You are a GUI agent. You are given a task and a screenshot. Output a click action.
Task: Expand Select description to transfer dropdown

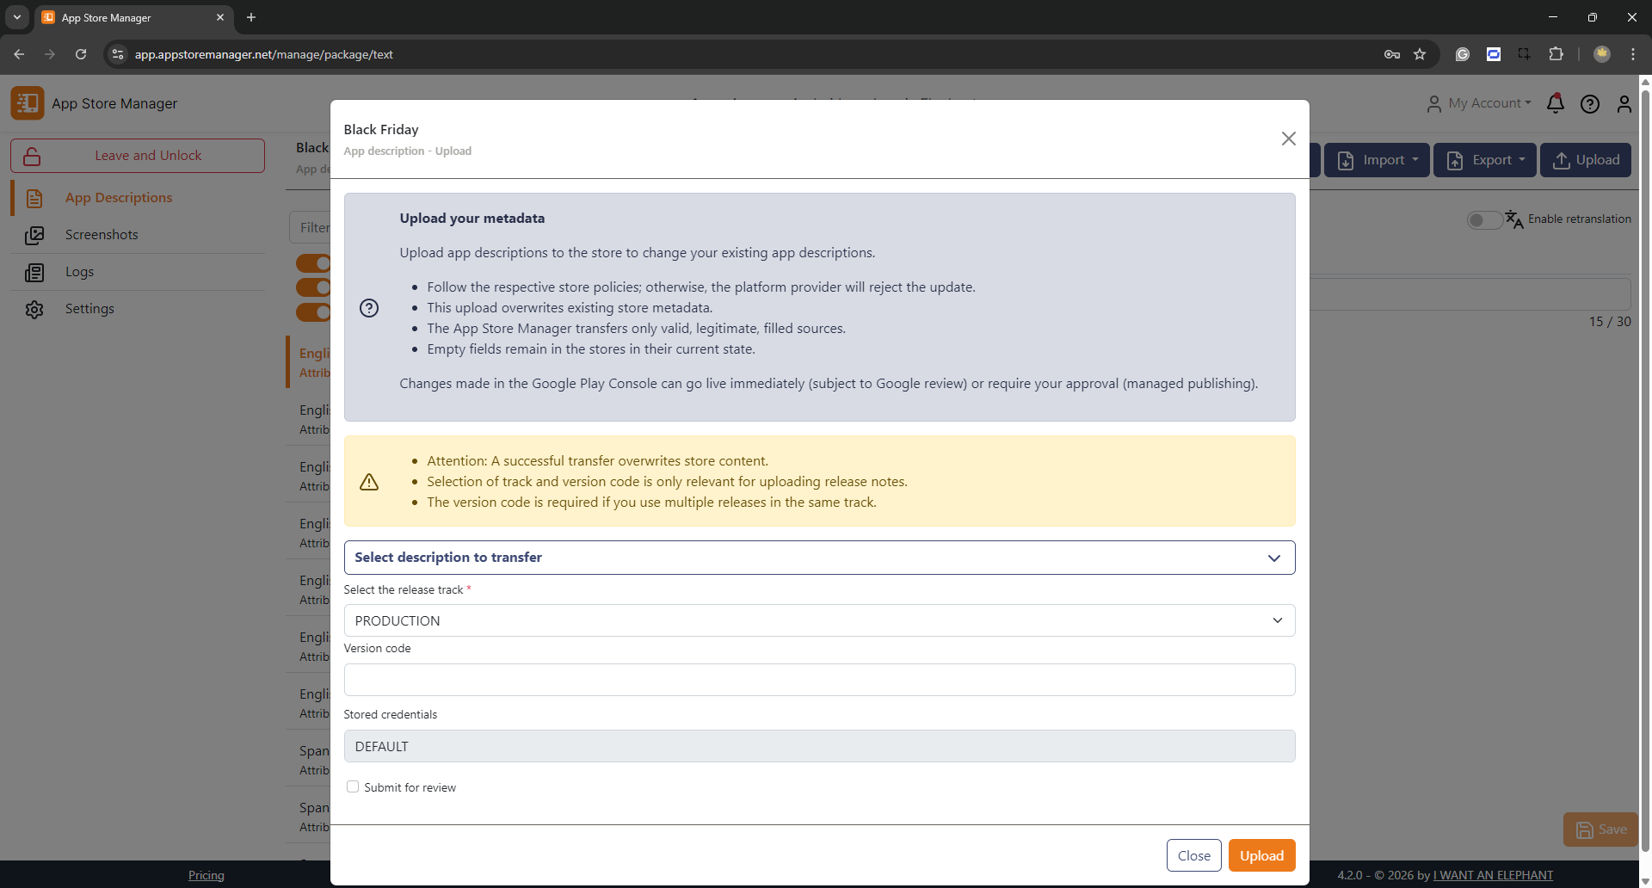click(819, 558)
